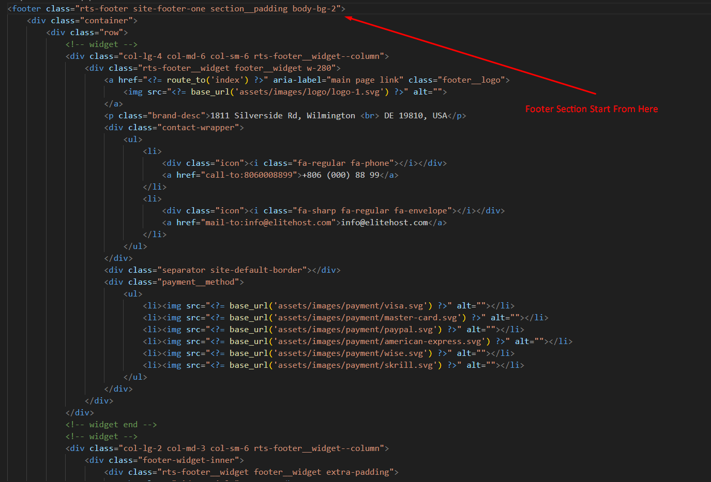Place cursor on div class "container" line
The height and width of the screenshot is (482, 711).
click(82, 21)
